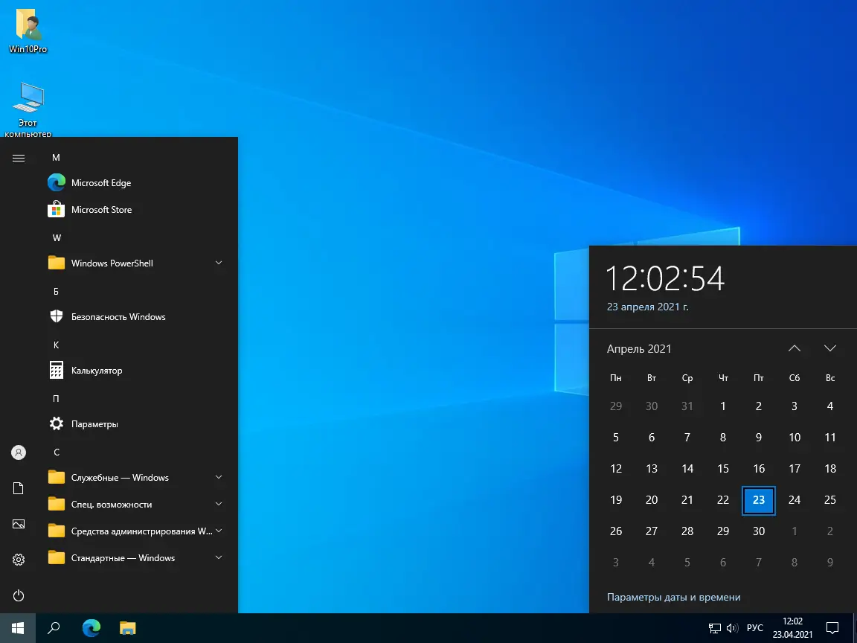Select the Win10Pro desktop folder

[x=28, y=31]
